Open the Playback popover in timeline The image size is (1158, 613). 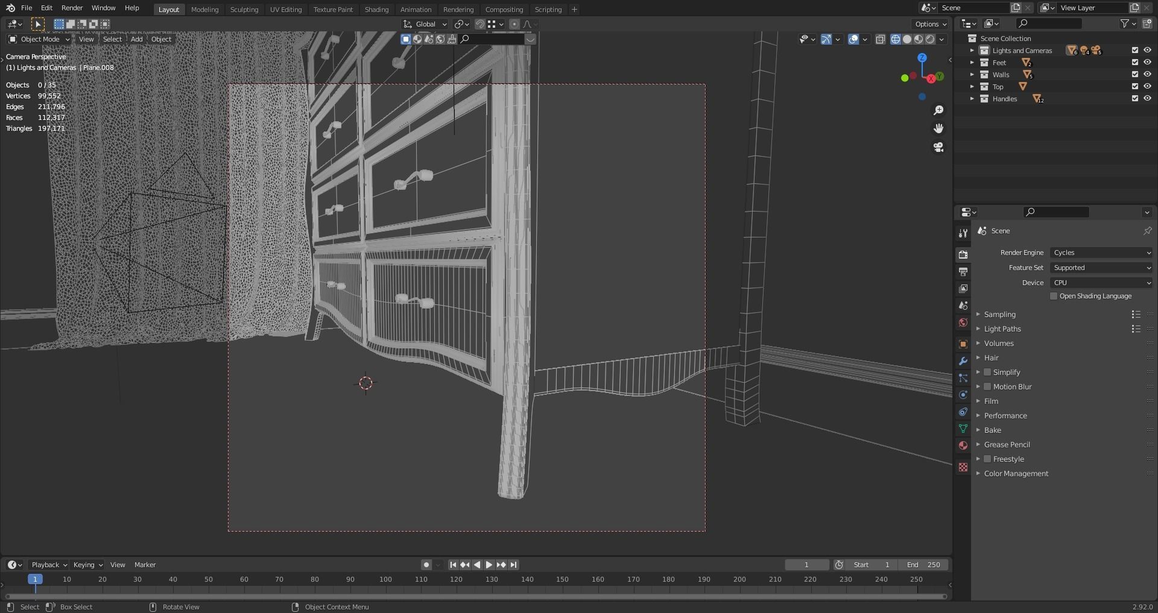[48, 565]
